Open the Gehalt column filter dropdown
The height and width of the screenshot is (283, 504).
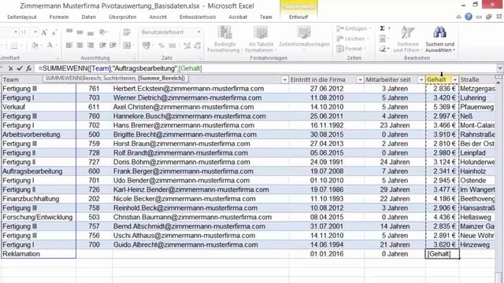click(455, 79)
